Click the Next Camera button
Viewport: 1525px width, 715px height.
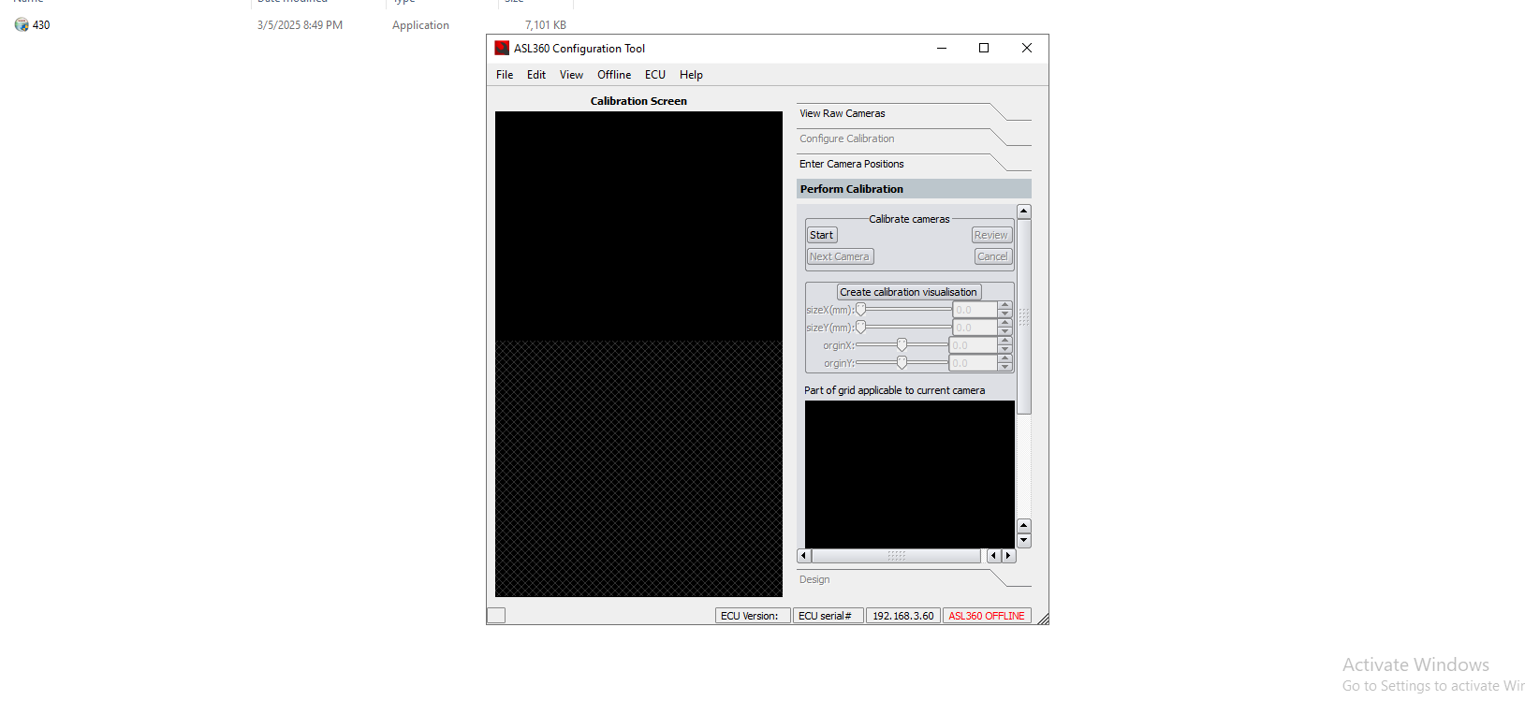point(840,256)
